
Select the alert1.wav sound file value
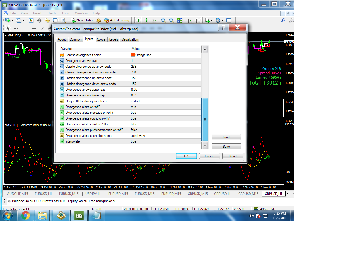[x=166, y=136]
